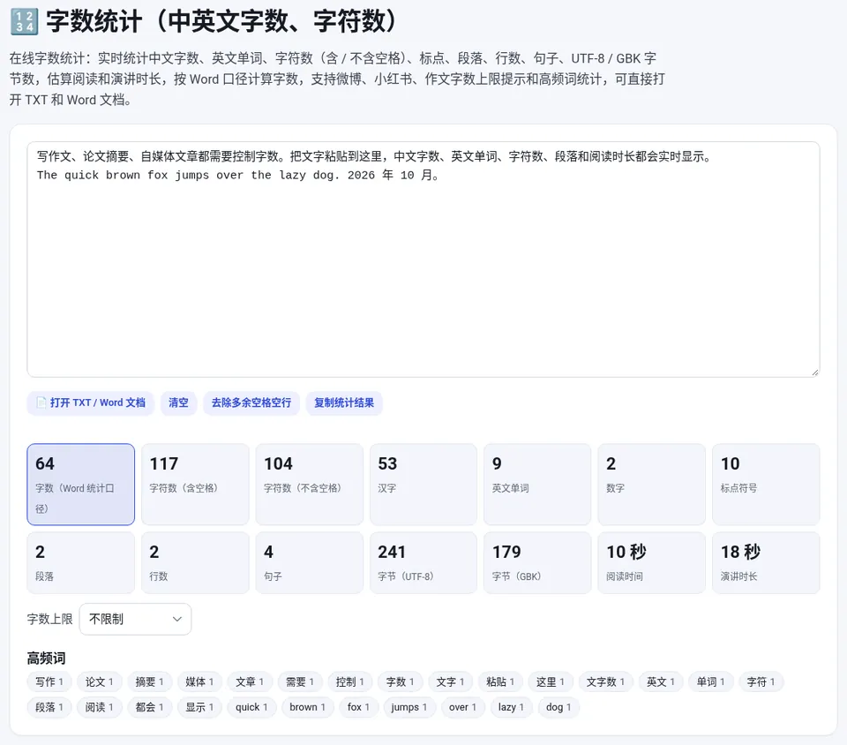Click the 清空 clear button

pyautogui.click(x=178, y=403)
